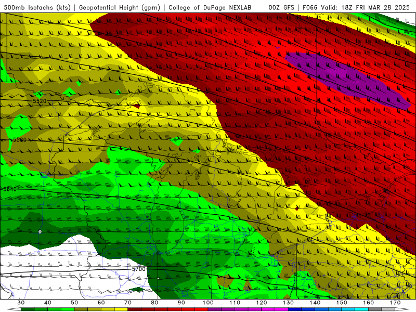This screenshot has width=416, height=312.
Task: Select the dark blue swatch just after 130
Action: click(295, 309)
